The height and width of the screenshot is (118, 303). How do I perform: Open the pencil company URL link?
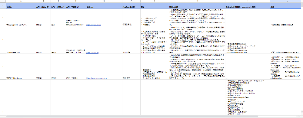[x=94, y=25]
